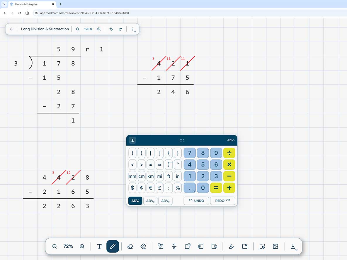Open a new browser tab
This screenshot has width=347, height=260.
(x=60, y=4)
